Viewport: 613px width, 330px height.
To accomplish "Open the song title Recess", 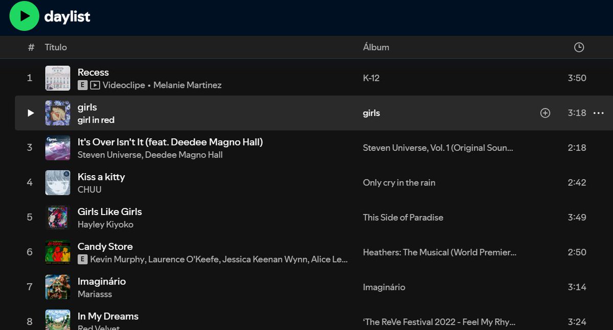I will pos(93,72).
